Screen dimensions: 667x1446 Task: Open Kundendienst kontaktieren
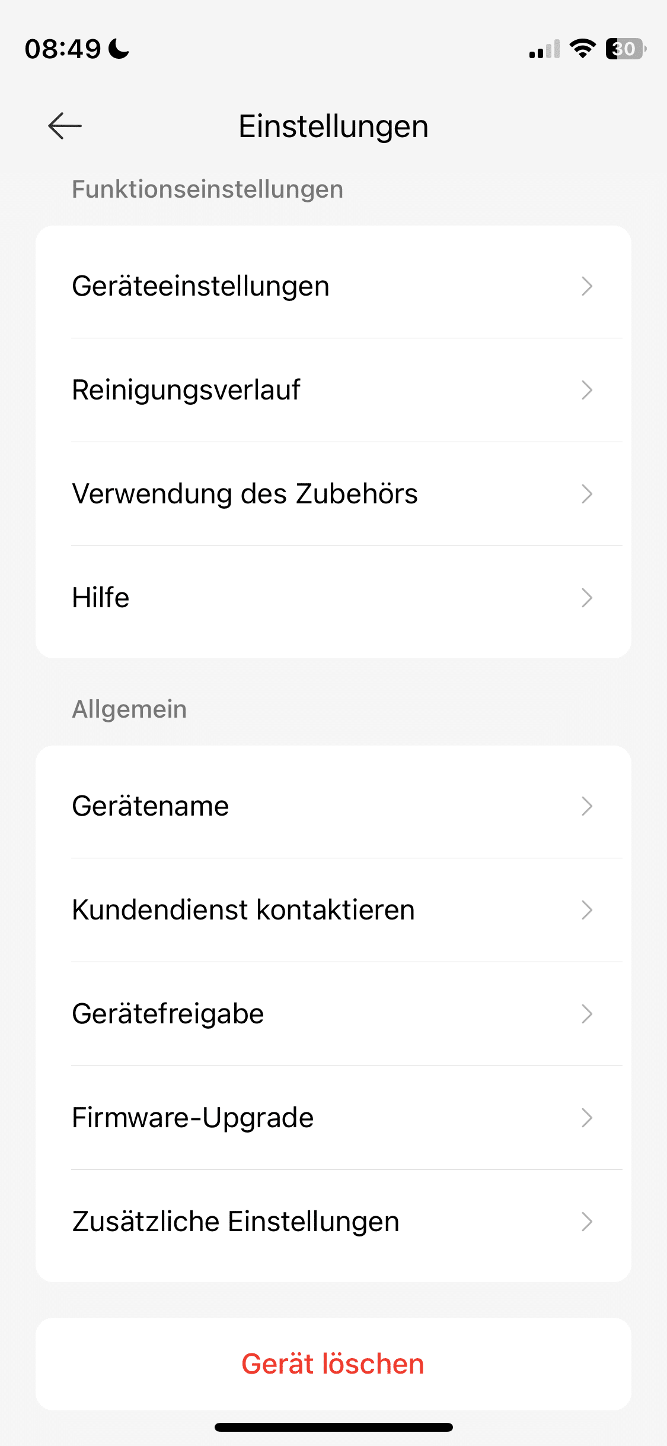pos(243,910)
